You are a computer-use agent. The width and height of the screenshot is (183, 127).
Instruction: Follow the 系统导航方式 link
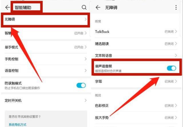17,125
